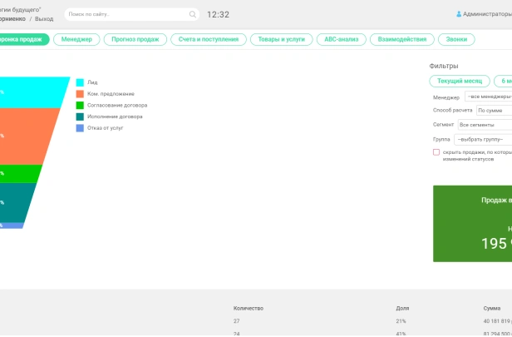Image resolution: width=512 pixels, height=337 pixels.
Task: Open the Прогноз продаж tab
Action: pos(135,39)
